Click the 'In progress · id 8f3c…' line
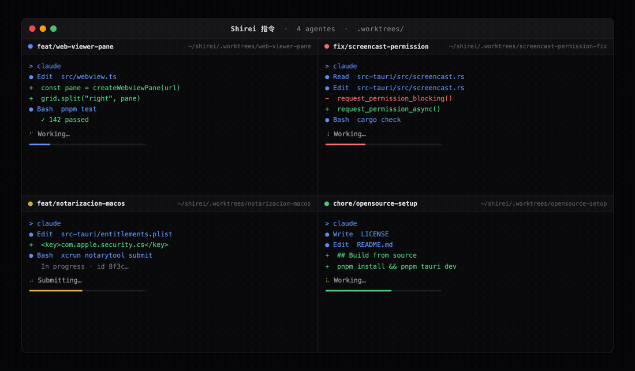Viewport: 635px width, 371px height. pos(85,266)
